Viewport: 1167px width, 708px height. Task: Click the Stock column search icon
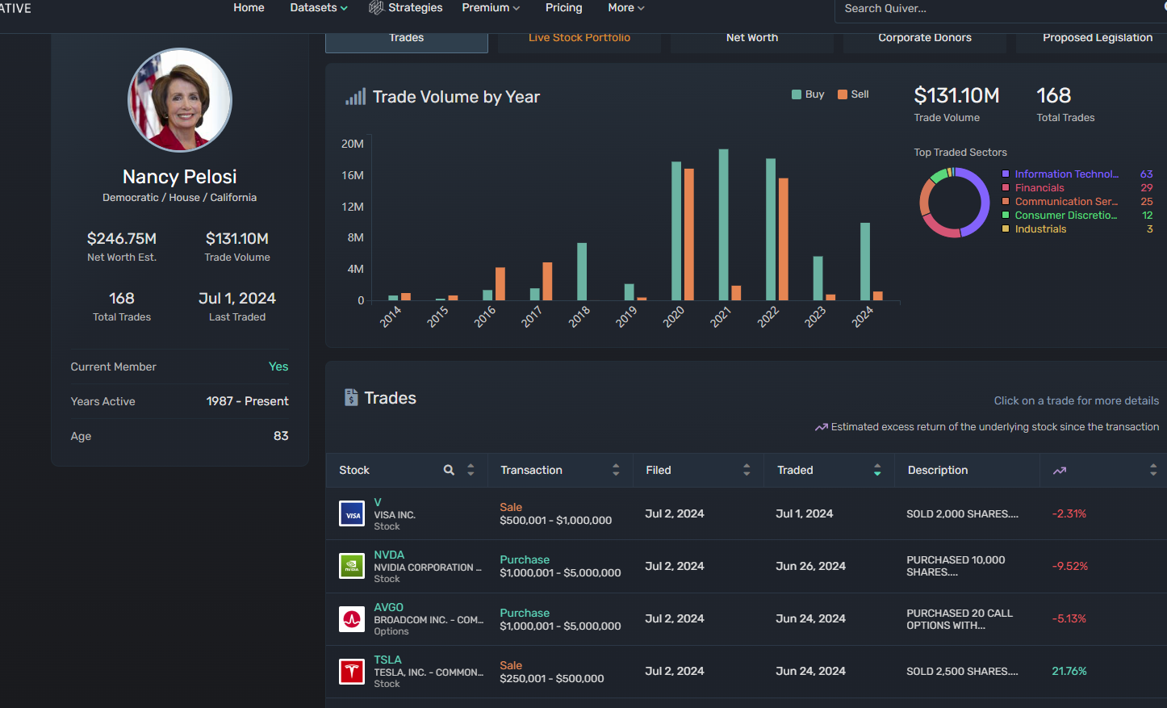pos(449,470)
